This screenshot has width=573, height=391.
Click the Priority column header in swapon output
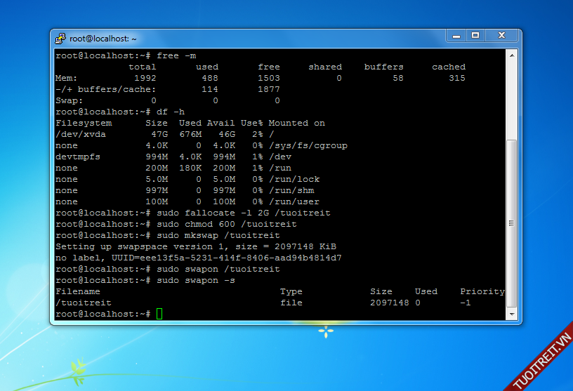pyautogui.click(x=482, y=291)
